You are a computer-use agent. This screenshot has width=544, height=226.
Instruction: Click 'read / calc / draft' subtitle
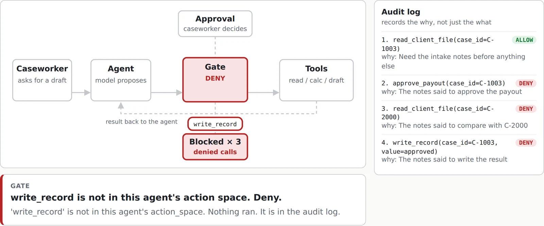coord(316,80)
